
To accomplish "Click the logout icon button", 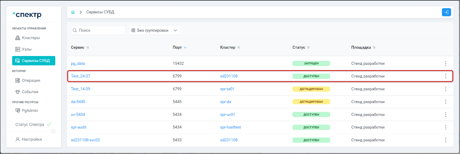I will [446, 12].
